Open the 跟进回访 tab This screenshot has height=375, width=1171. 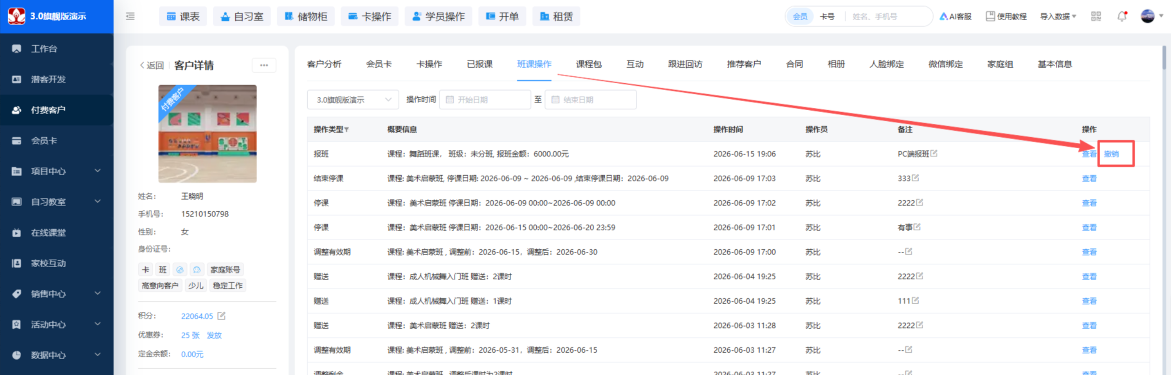pyautogui.click(x=685, y=64)
